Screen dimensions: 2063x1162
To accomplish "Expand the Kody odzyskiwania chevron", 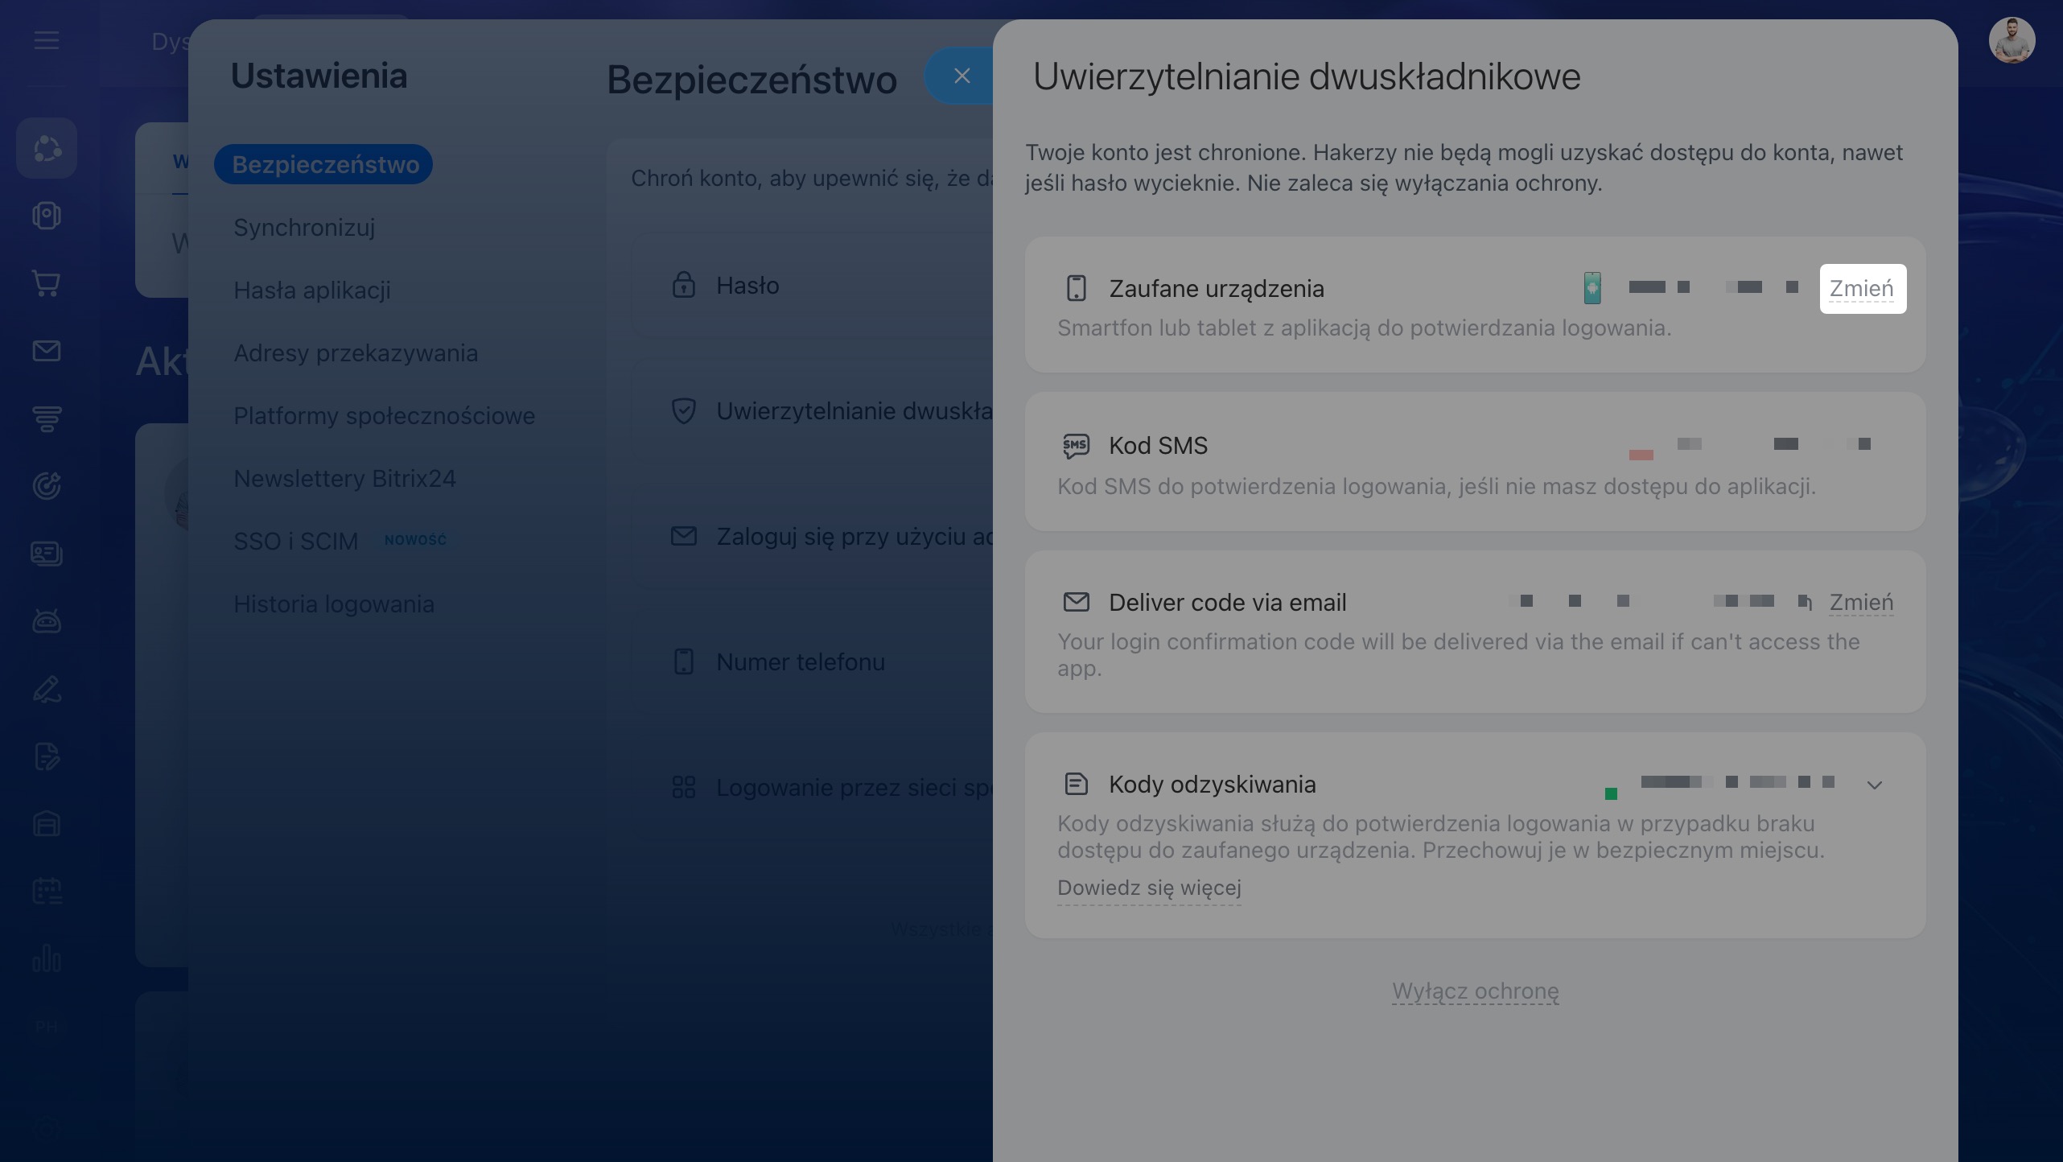I will point(1875,785).
